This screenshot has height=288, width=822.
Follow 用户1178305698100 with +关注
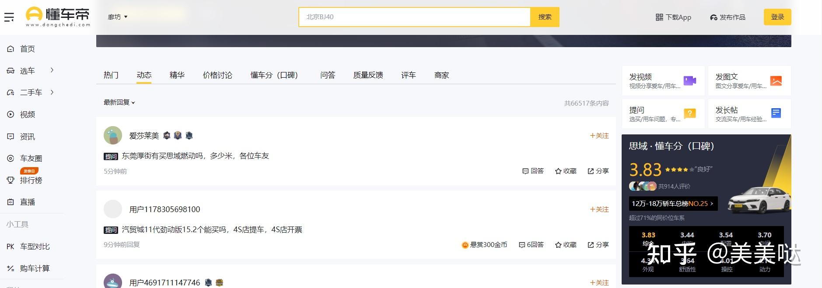point(599,209)
